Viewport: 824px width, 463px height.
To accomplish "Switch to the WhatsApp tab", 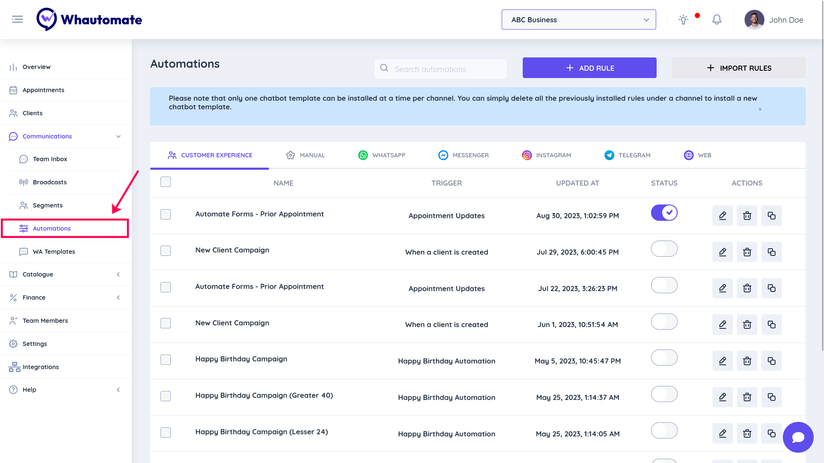I will [382, 155].
